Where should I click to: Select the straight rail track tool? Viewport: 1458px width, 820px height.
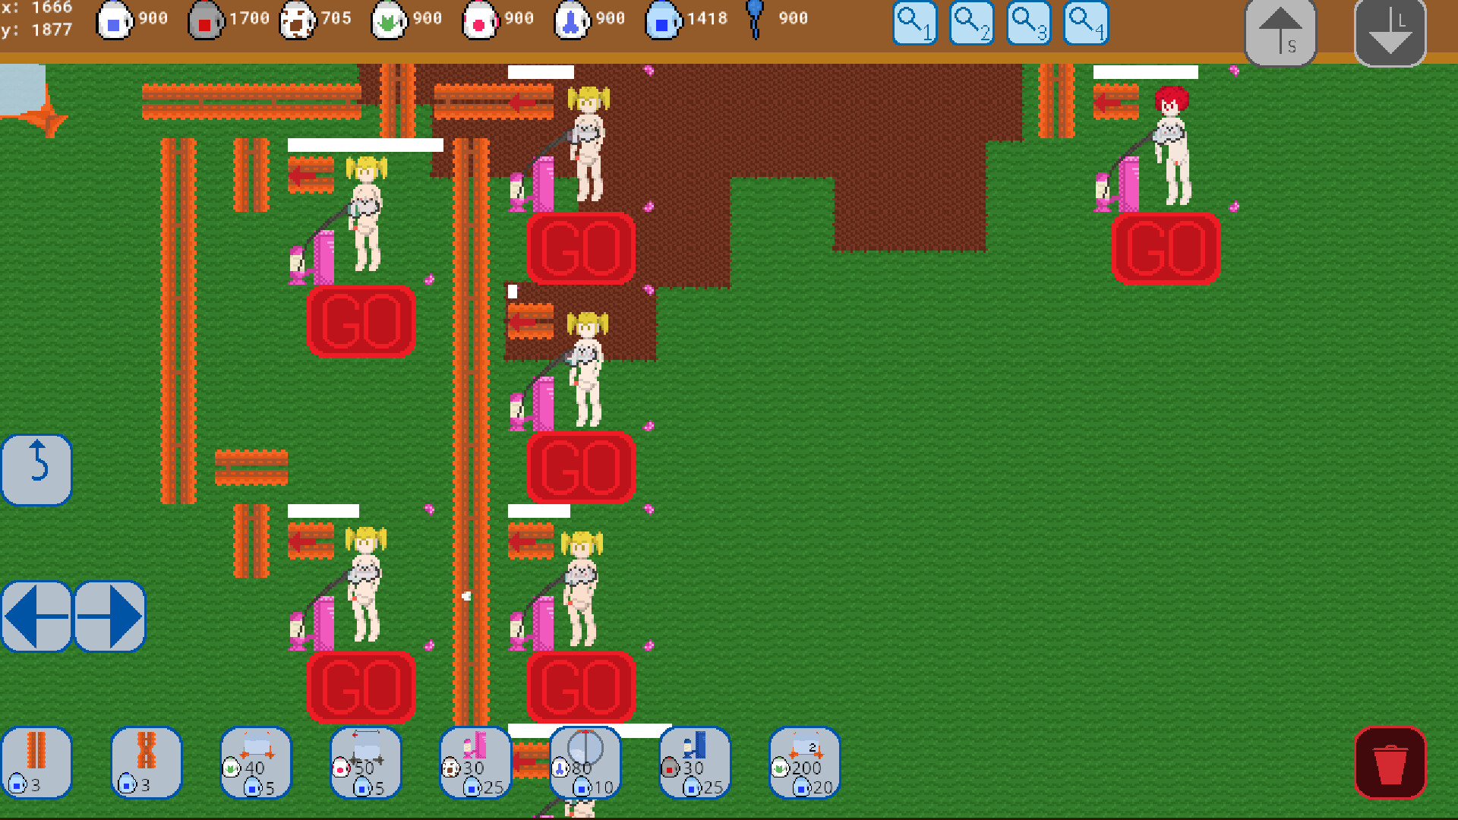(x=37, y=763)
